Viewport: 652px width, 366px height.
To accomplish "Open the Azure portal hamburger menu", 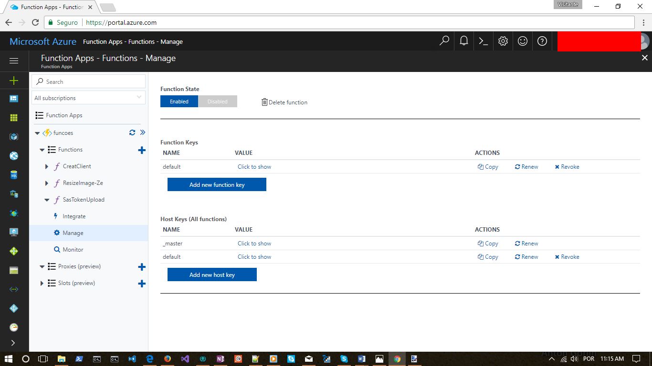I will point(14,61).
